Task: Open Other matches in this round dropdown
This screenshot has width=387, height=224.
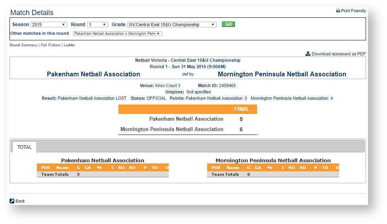Action: (117, 34)
